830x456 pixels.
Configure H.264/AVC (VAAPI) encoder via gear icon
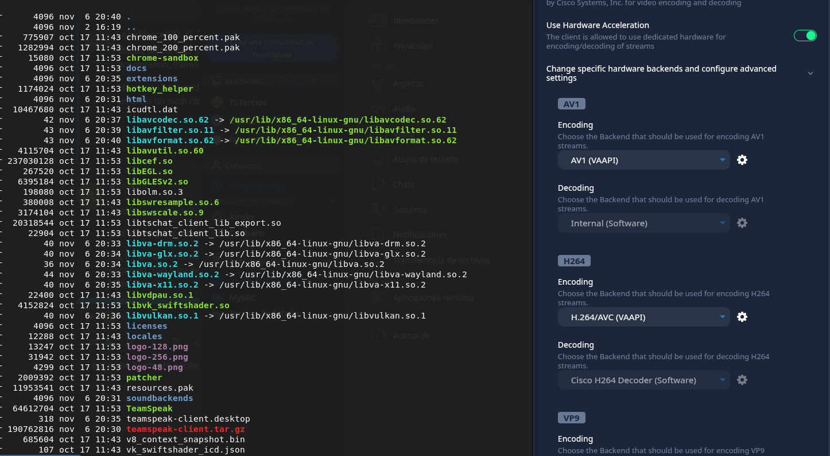[x=742, y=317]
